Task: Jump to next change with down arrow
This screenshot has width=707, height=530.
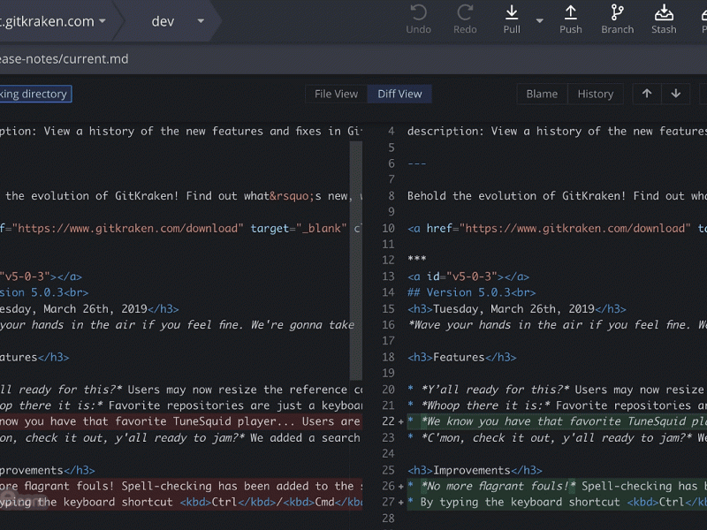Action: pyautogui.click(x=675, y=94)
